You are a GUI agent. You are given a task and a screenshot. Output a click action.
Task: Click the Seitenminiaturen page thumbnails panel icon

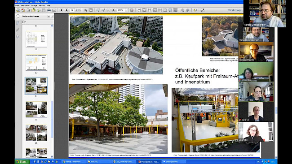(18, 16)
